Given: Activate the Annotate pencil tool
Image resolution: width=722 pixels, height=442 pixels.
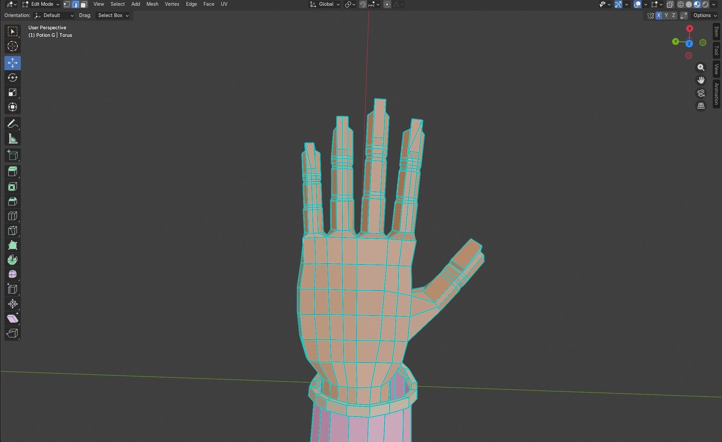Looking at the screenshot, I should pos(13,124).
